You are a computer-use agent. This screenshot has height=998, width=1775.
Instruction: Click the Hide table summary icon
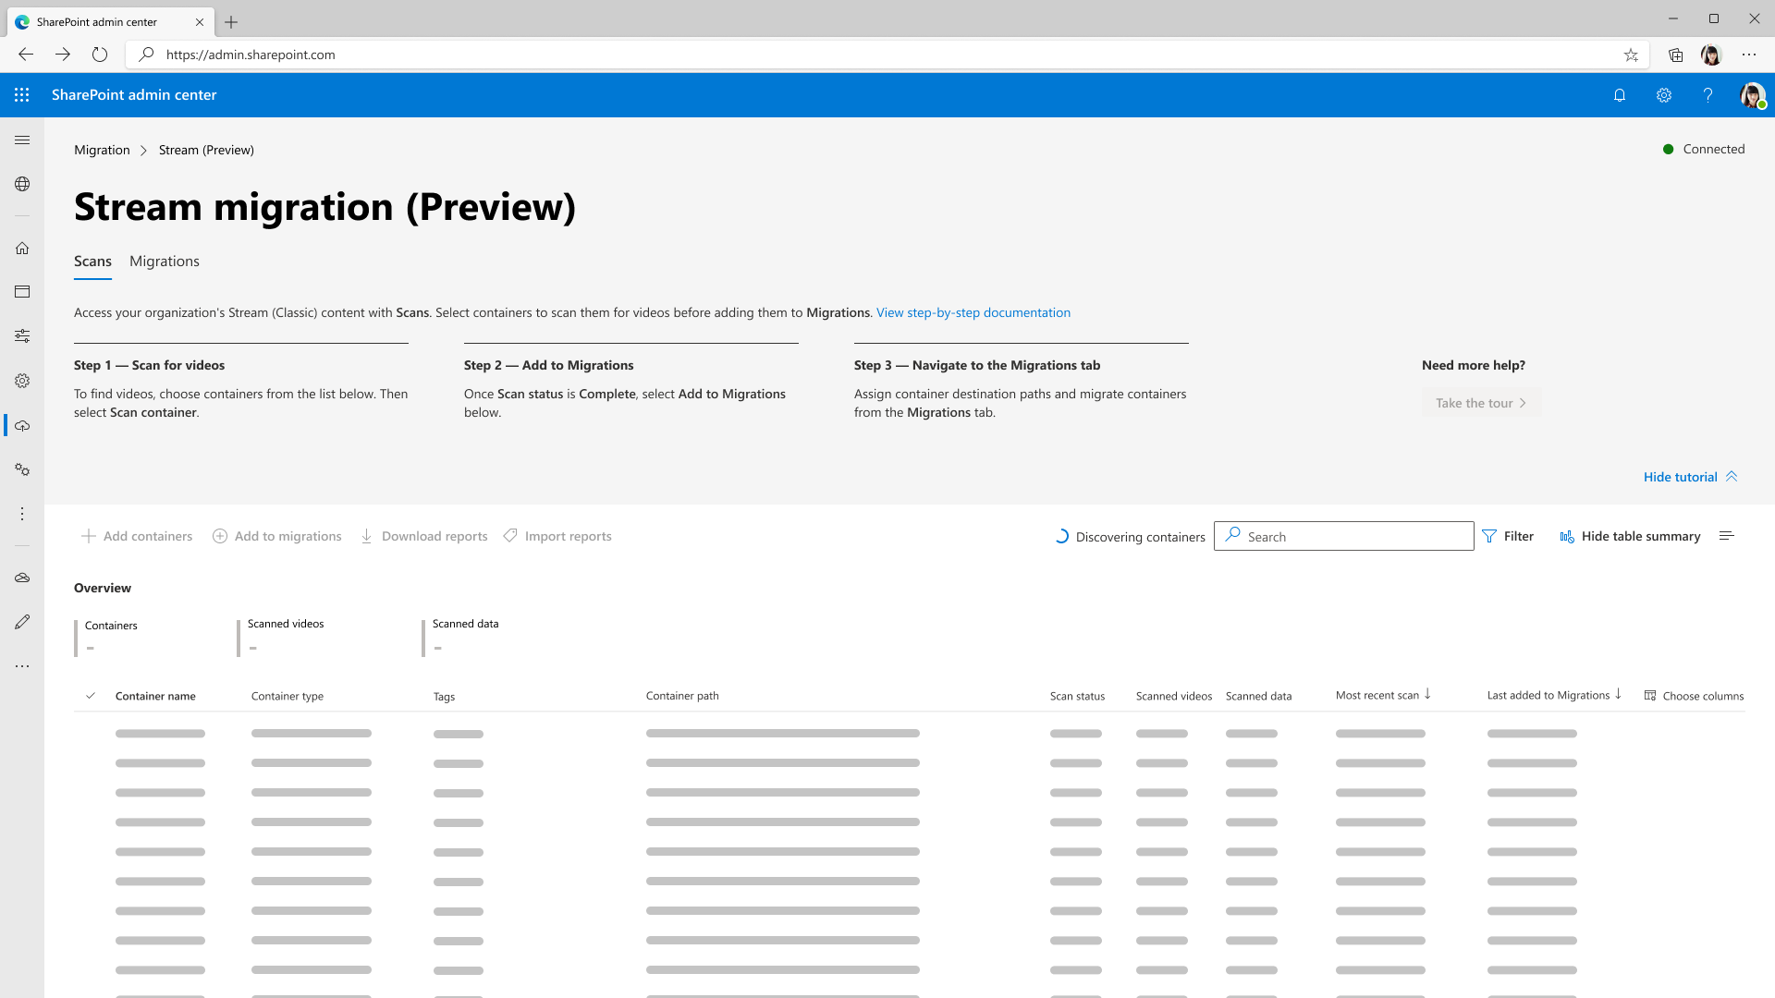[x=1567, y=536]
